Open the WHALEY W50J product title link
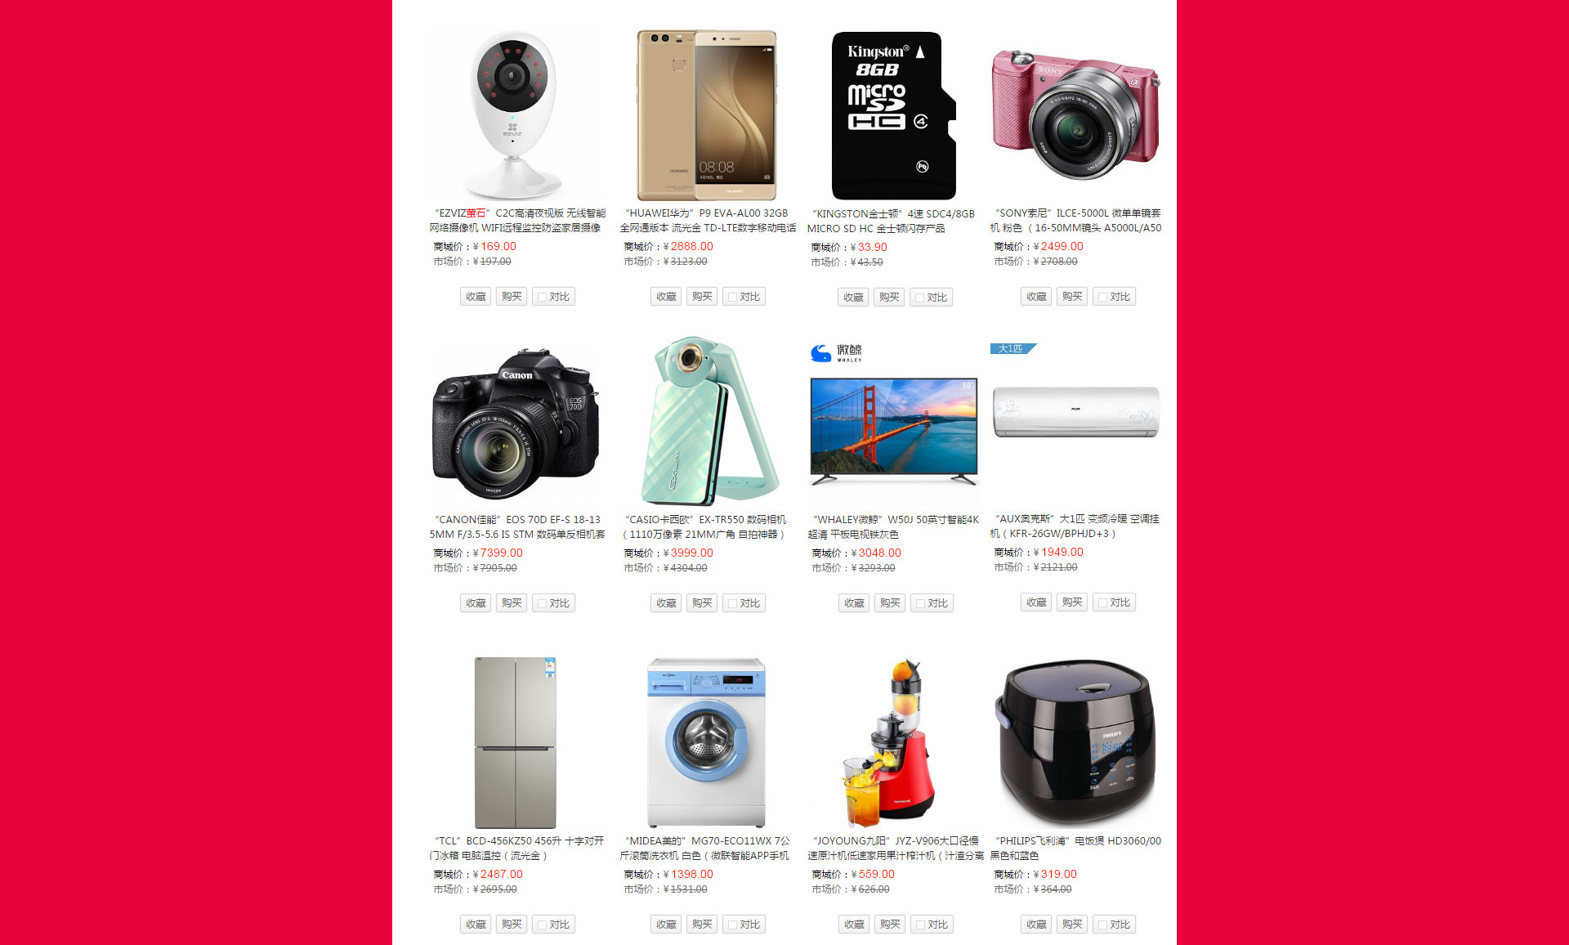This screenshot has width=1569, height=945. click(893, 527)
